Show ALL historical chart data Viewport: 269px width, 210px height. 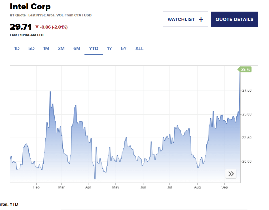tap(139, 48)
